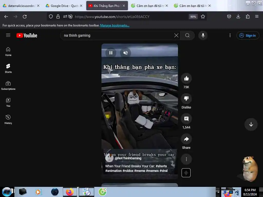Open Home in the sidebar
Screen dimensions: 263x197
[8, 52]
